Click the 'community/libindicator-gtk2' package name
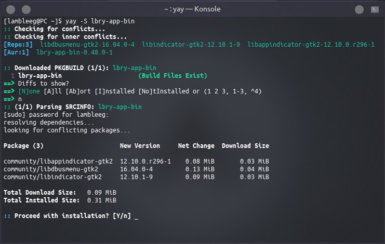The image size is (385, 244). (52, 177)
